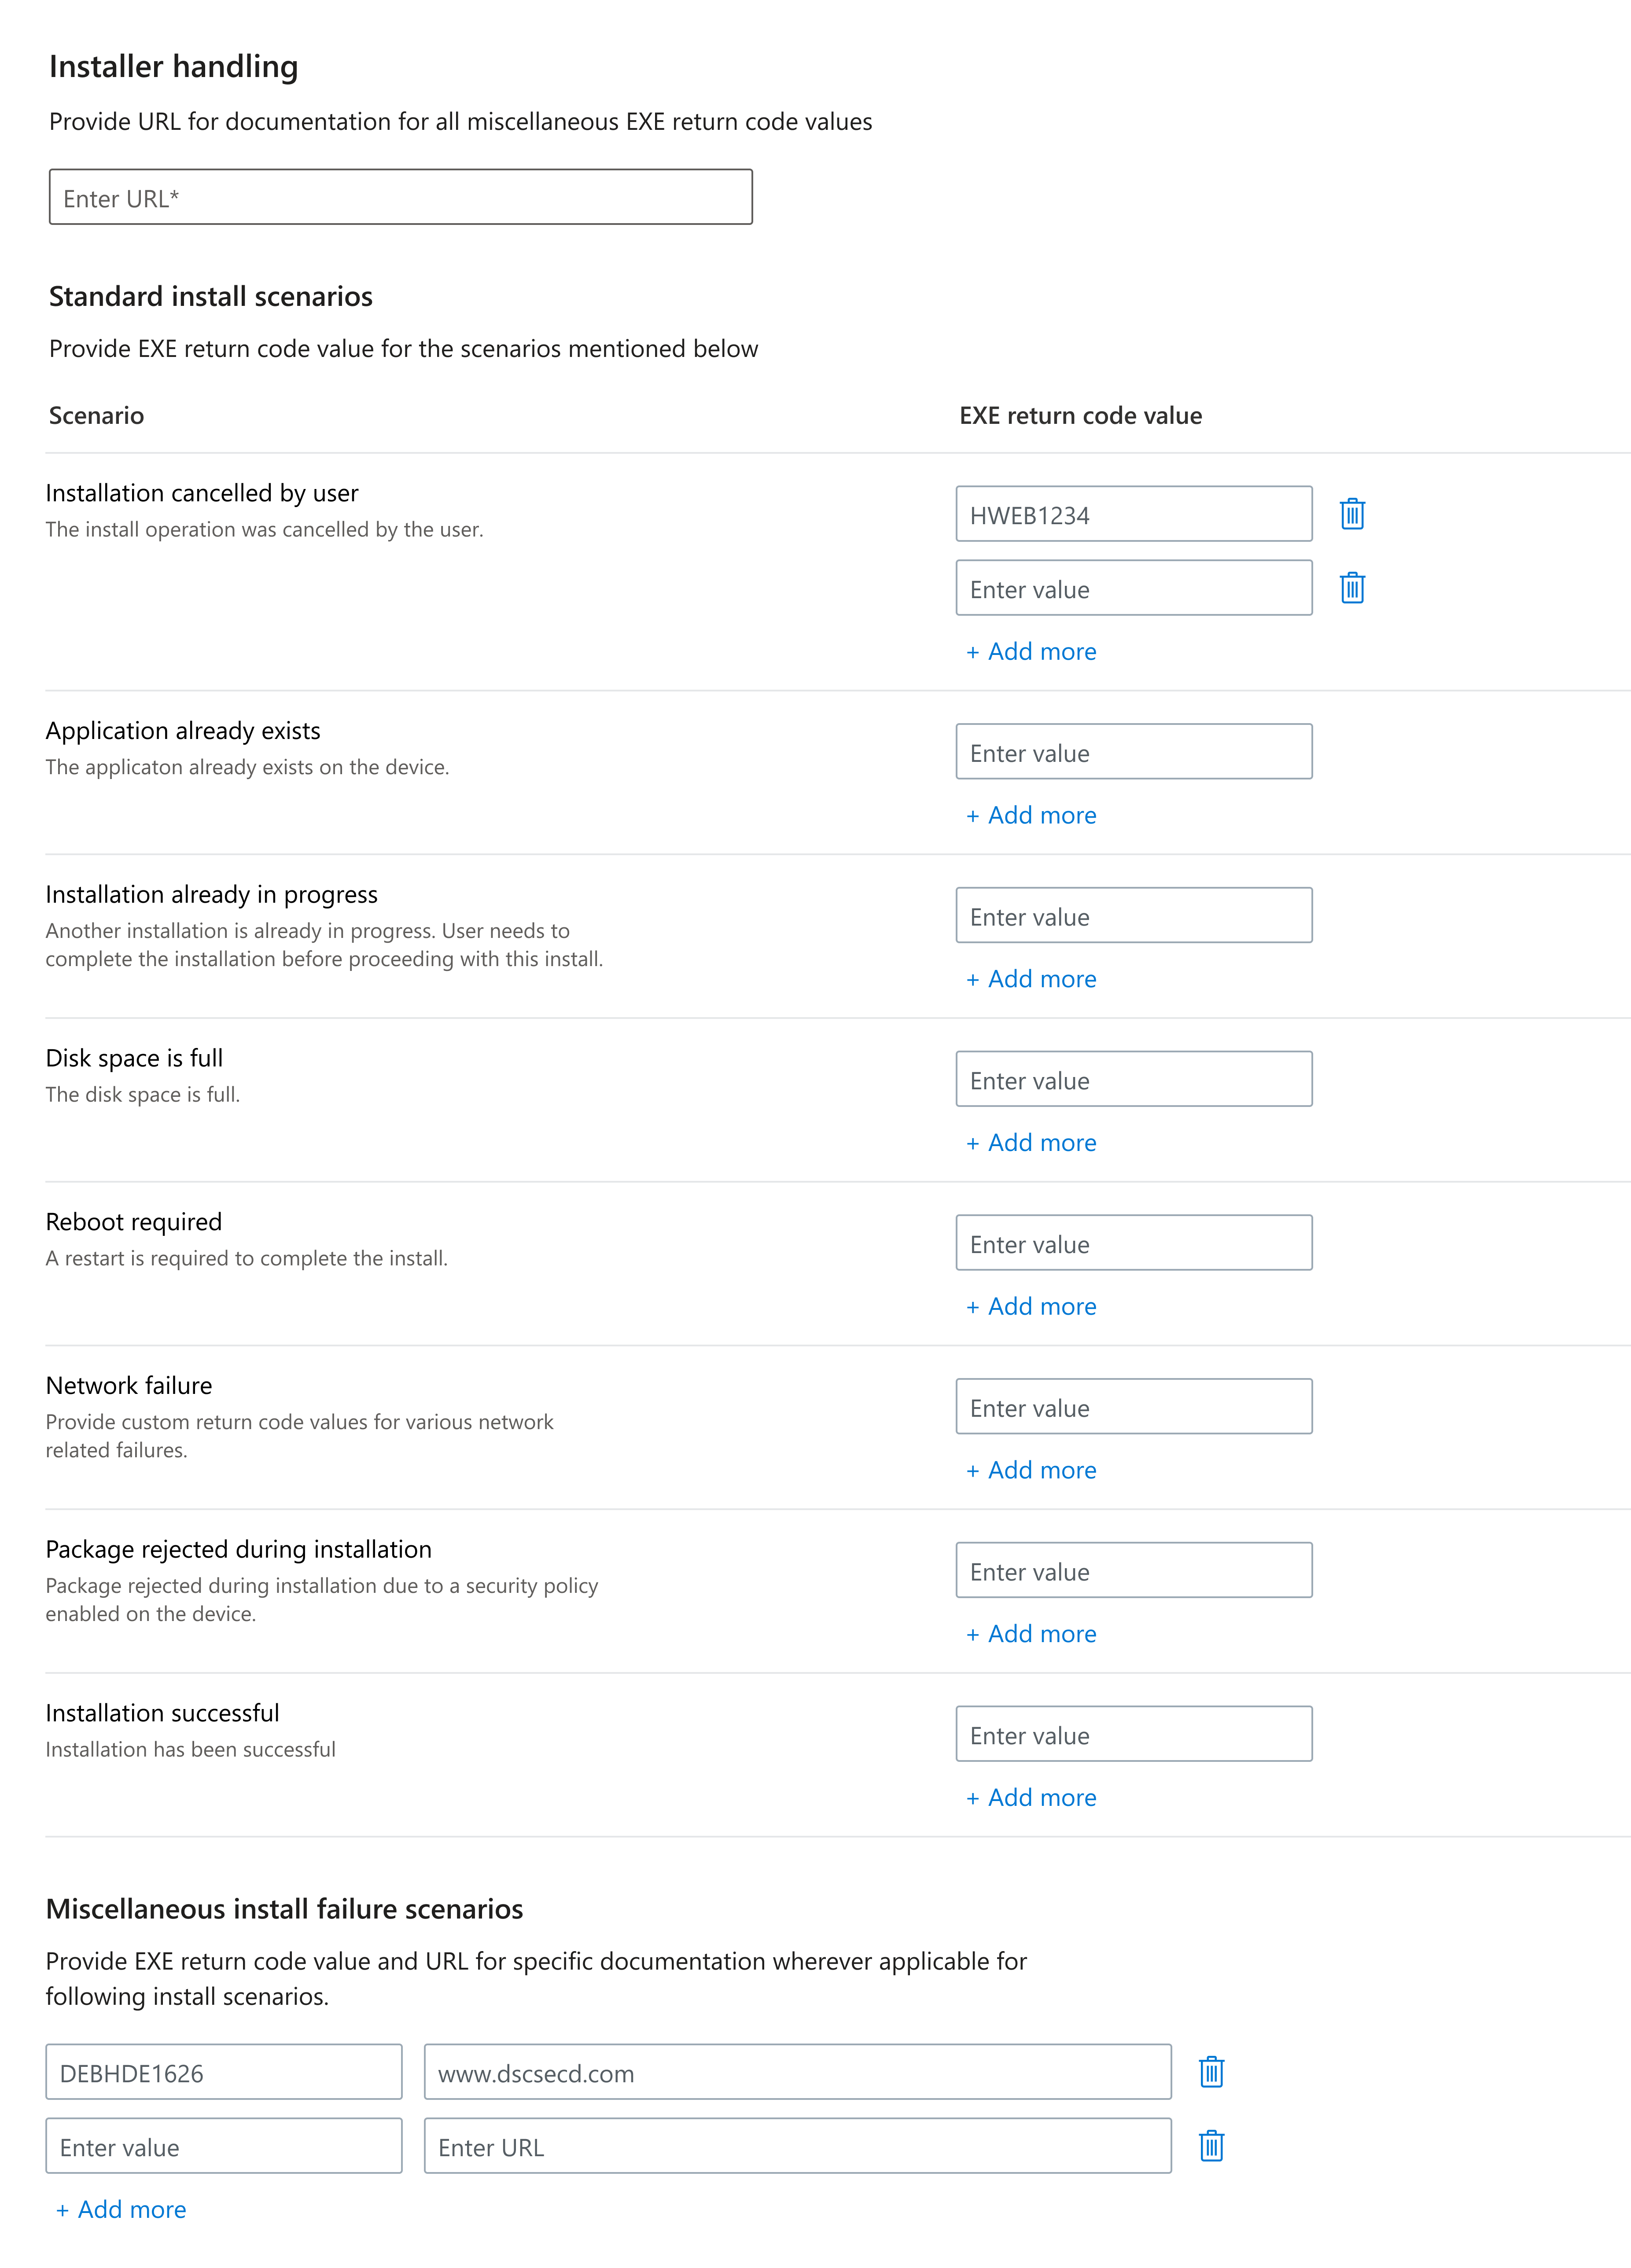The width and height of the screenshot is (1631, 2268).
Task: Add more values for Installation already in progress
Action: click(1030, 978)
